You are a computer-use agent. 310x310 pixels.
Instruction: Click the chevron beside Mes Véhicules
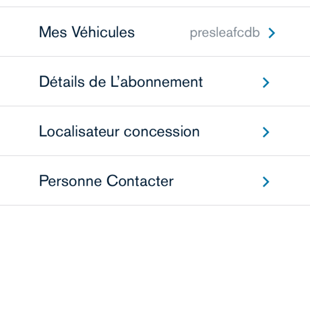pyautogui.click(x=272, y=33)
